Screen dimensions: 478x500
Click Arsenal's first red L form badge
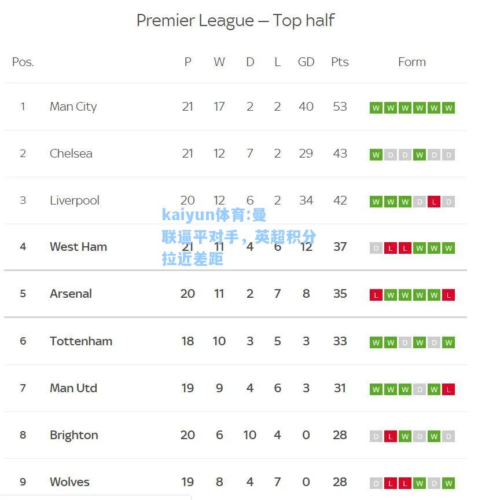(376, 295)
